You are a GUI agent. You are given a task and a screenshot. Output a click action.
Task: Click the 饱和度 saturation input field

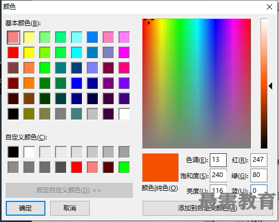(218, 175)
